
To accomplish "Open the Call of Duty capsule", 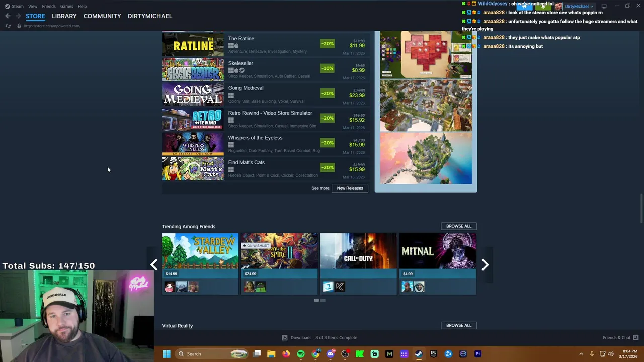I will coord(358,263).
